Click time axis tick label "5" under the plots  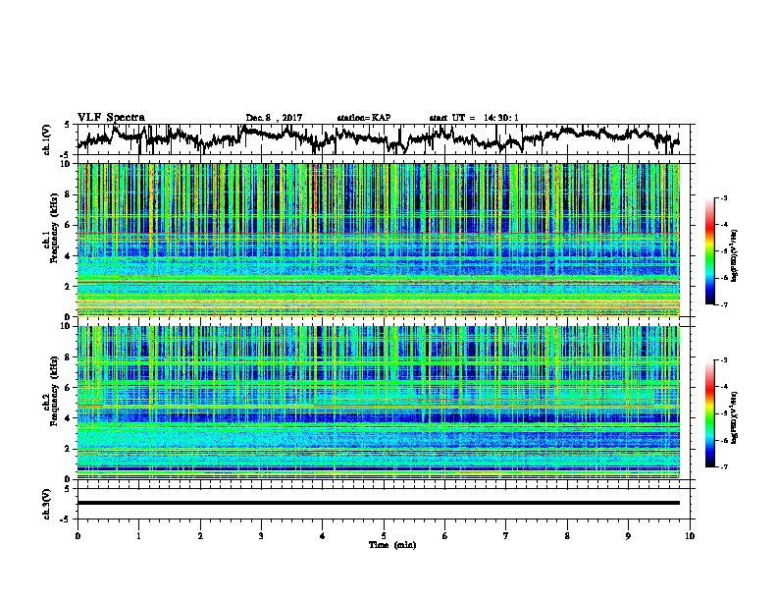(384, 536)
